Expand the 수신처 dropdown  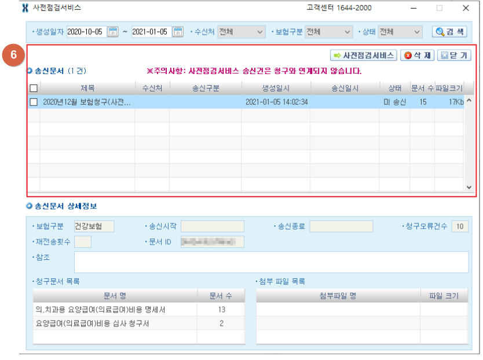tap(241, 32)
